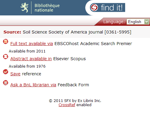
Task: Click the Language label
Action: click(x=114, y=22)
